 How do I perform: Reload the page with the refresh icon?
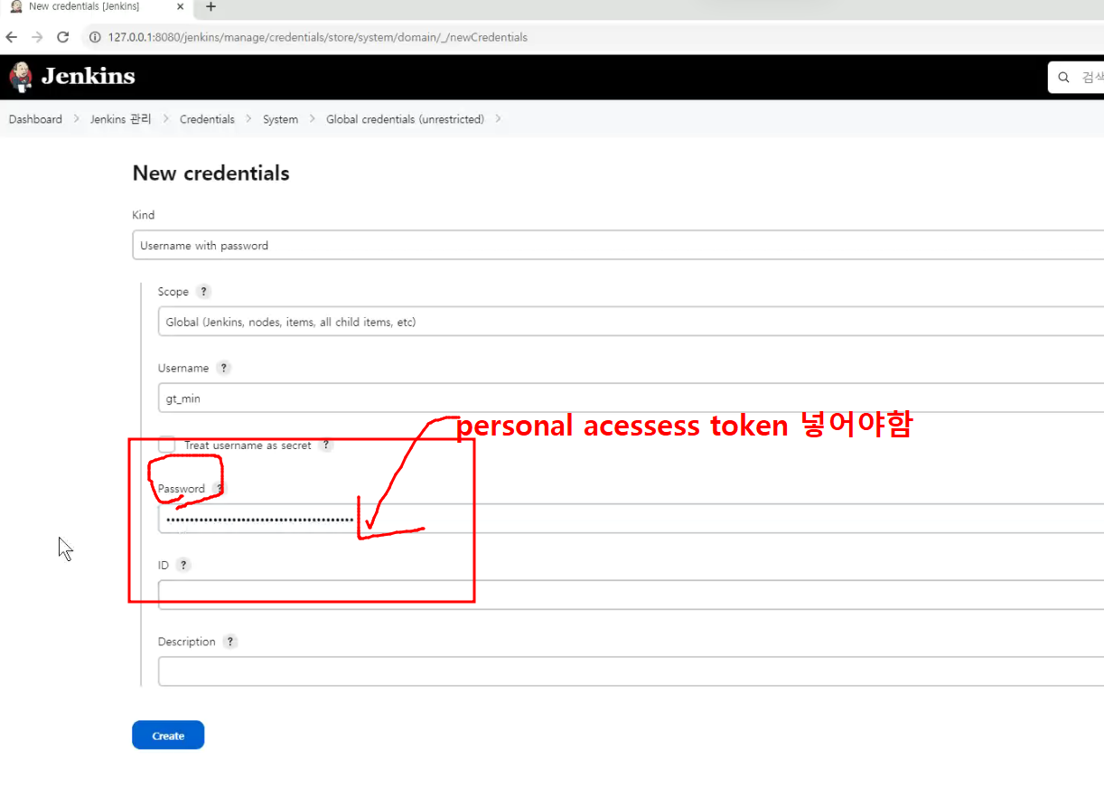63,37
